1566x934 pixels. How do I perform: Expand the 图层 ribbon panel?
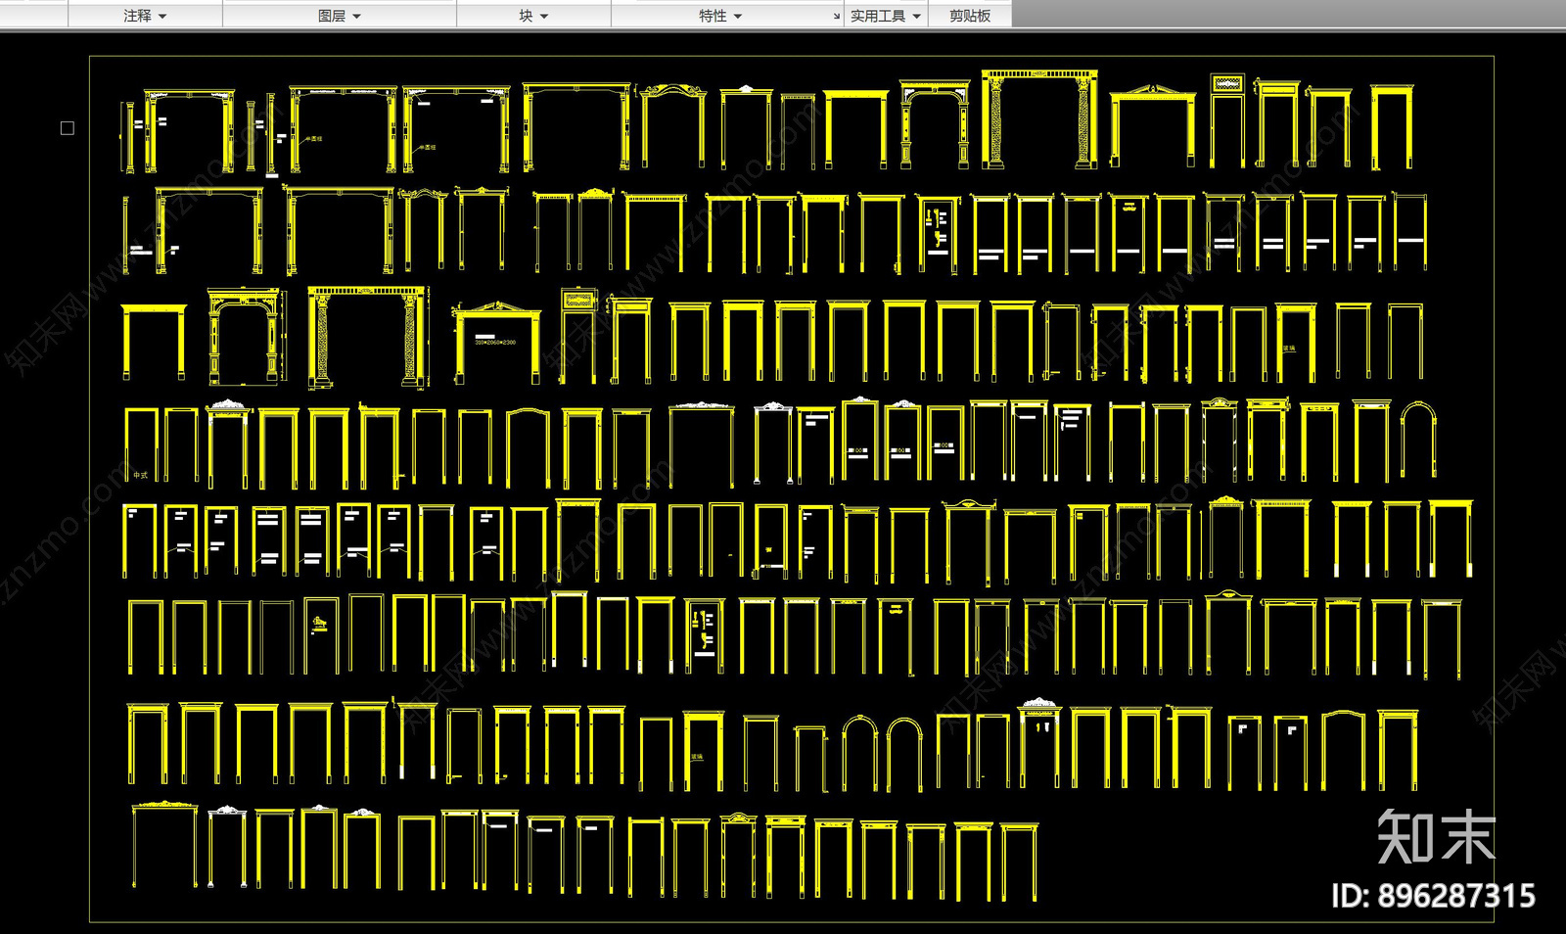(x=340, y=16)
